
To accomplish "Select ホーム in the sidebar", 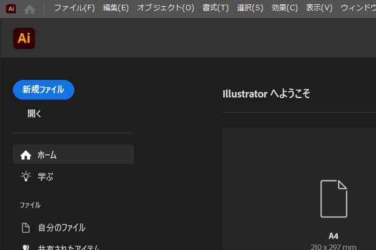I will 73,154.
